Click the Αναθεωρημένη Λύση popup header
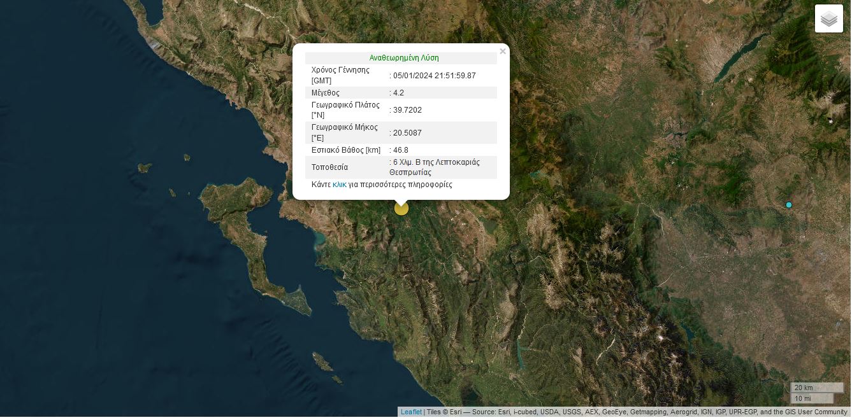 (403, 58)
